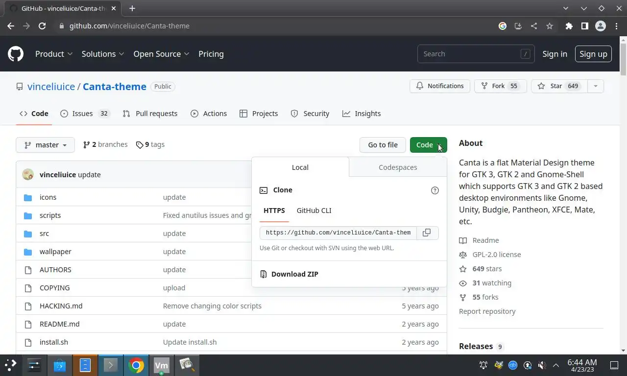Open the vinceliuice owner link
The width and height of the screenshot is (627, 376).
[51, 87]
